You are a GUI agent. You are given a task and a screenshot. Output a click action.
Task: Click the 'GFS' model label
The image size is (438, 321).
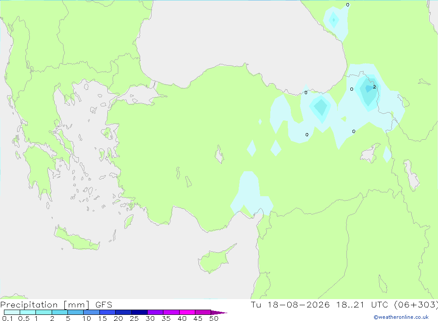coord(104,304)
